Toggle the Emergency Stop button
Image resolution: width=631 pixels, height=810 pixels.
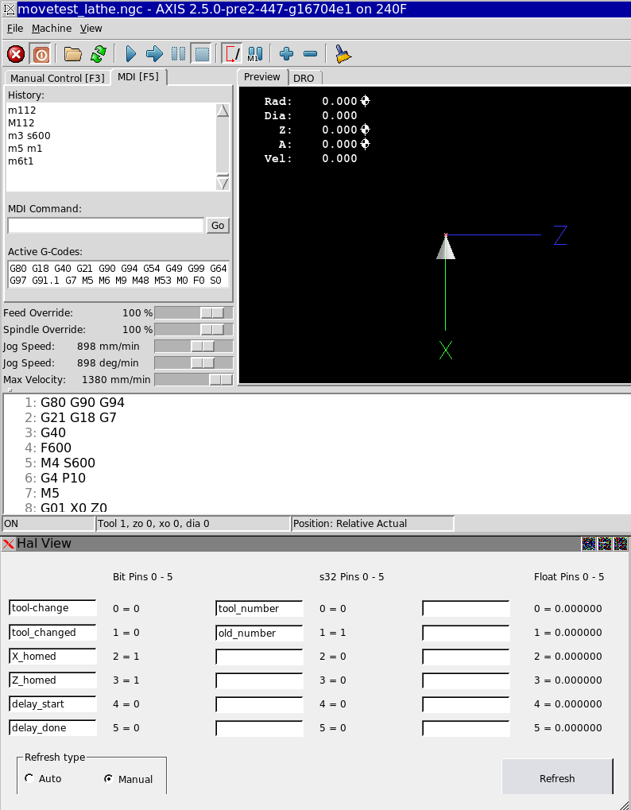(x=16, y=54)
